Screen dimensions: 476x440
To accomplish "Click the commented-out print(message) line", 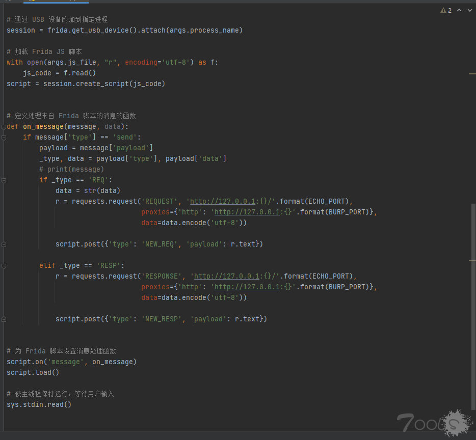I will (71, 169).
